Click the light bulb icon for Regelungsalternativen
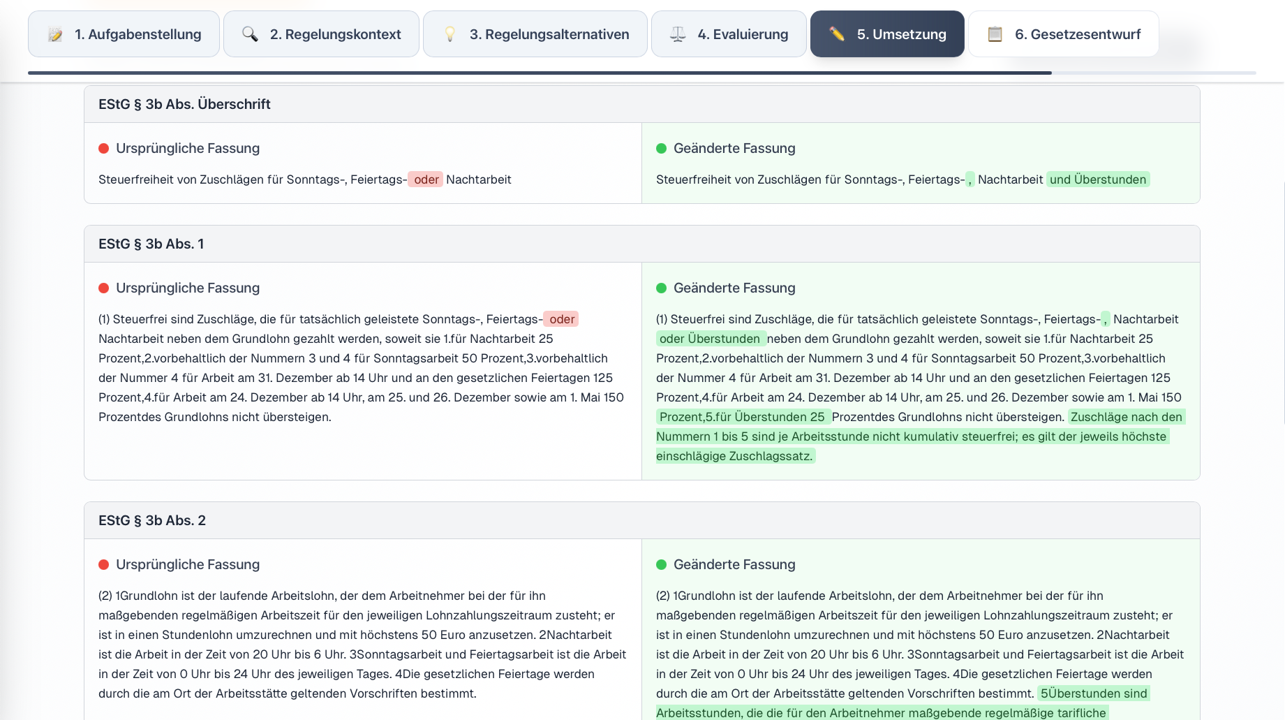This screenshot has width=1285, height=720. point(450,34)
